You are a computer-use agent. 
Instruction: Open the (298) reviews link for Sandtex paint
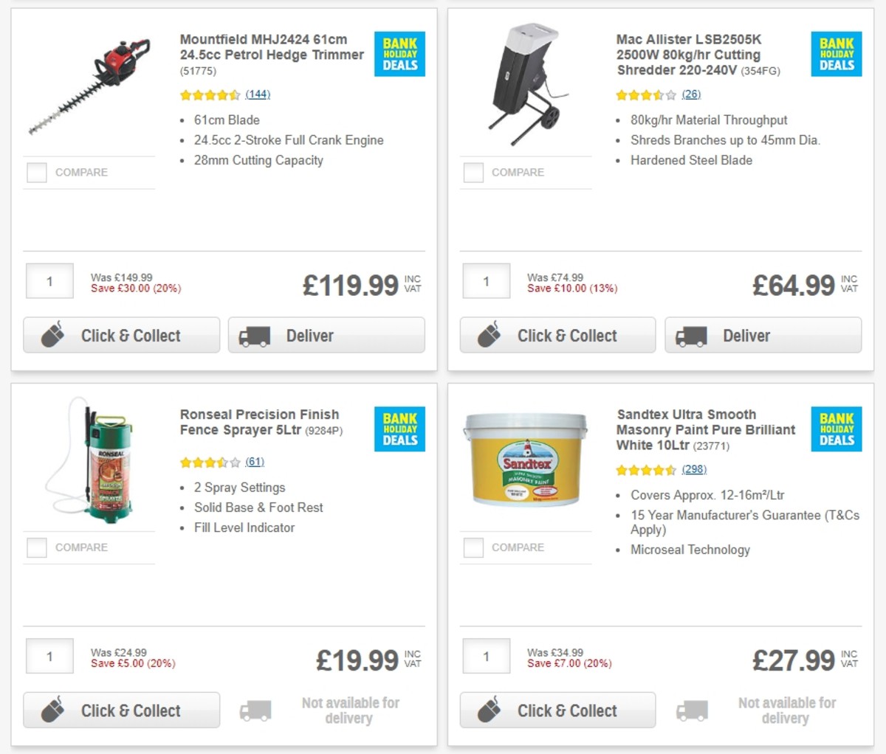click(693, 469)
